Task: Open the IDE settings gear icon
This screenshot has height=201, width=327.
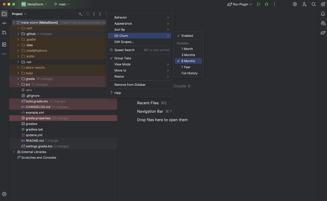Action: [x=323, y=4]
